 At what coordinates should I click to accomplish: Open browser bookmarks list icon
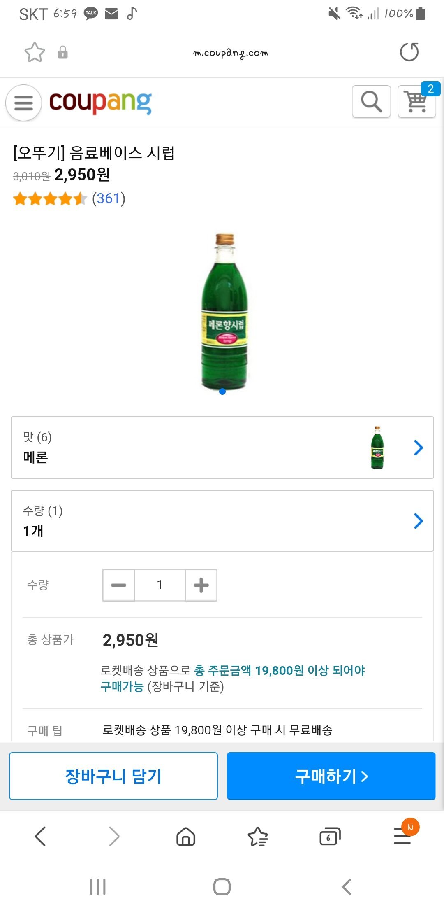click(258, 837)
